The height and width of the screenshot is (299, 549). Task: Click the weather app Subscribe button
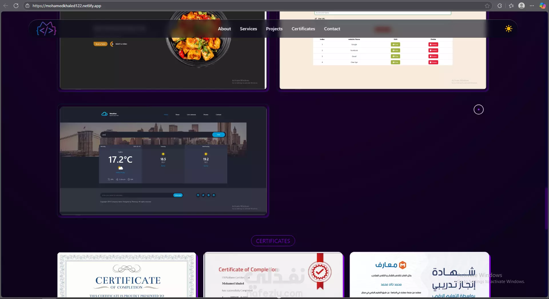(x=178, y=195)
